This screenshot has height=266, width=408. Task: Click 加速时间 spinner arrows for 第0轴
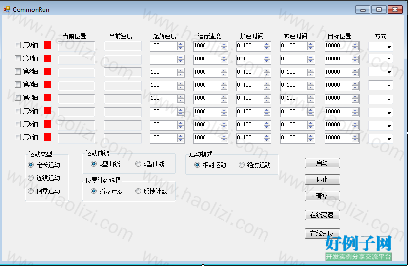tap(266, 46)
